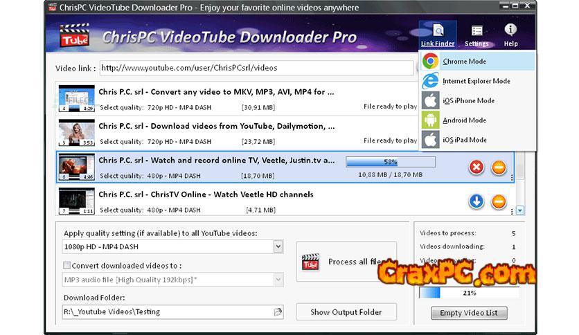Click the [23,72 MB] file size text
The image size is (579, 335).
pos(258,141)
